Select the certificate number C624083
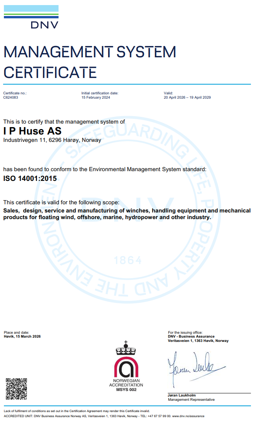Viewport: 256px width, 423px height. click(11, 97)
